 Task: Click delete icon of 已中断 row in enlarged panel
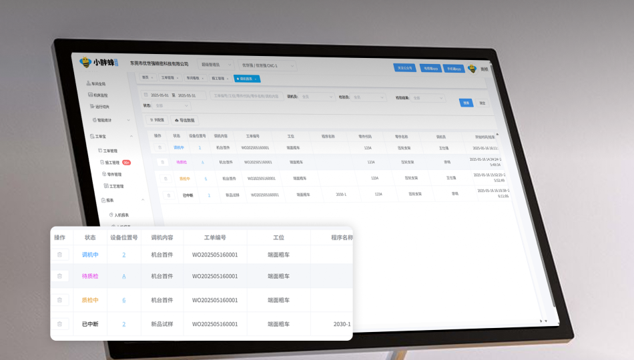pos(59,324)
